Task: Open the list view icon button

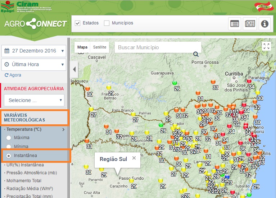Action: pyautogui.click(x=235, y=24)
